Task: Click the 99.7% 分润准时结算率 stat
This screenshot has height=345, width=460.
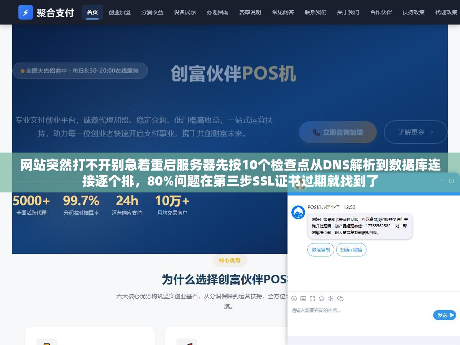Action: coord(81,205)
